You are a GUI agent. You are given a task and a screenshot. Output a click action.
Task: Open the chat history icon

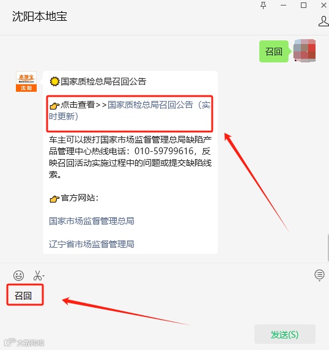(319, 275)
